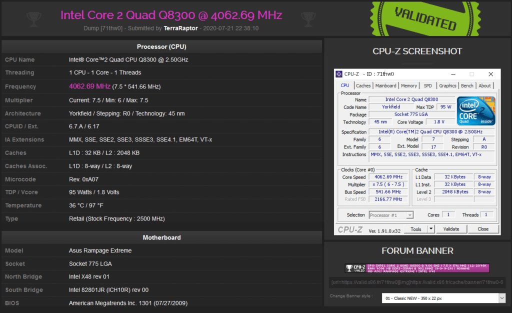The image size is (512, 313).
Task: Select the forum banner URL code field
Action: pyautogui.click(x=417, y=282)
